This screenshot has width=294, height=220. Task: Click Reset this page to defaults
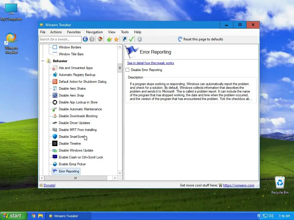click(x=200, y=39)
